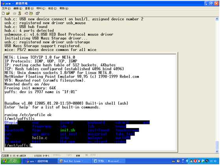The image size is (220, 165).
Task: Click the Open file toolbar icon
Action: coord(8,13)
